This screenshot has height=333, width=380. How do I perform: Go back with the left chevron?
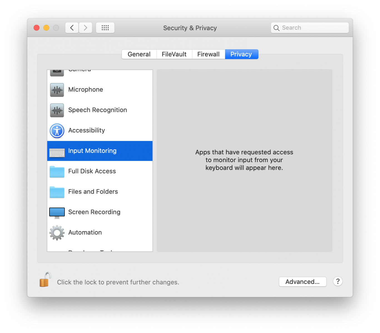(x=72, y=28)
